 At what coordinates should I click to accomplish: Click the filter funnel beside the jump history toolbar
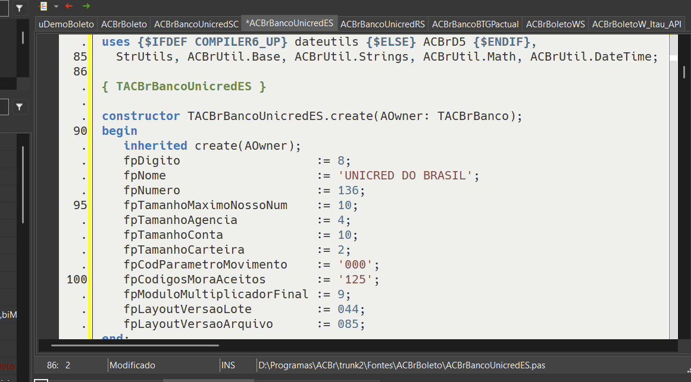pyautogui.click(x=20, y=8)
